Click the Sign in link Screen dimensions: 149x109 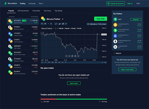(x=130, y=4)
